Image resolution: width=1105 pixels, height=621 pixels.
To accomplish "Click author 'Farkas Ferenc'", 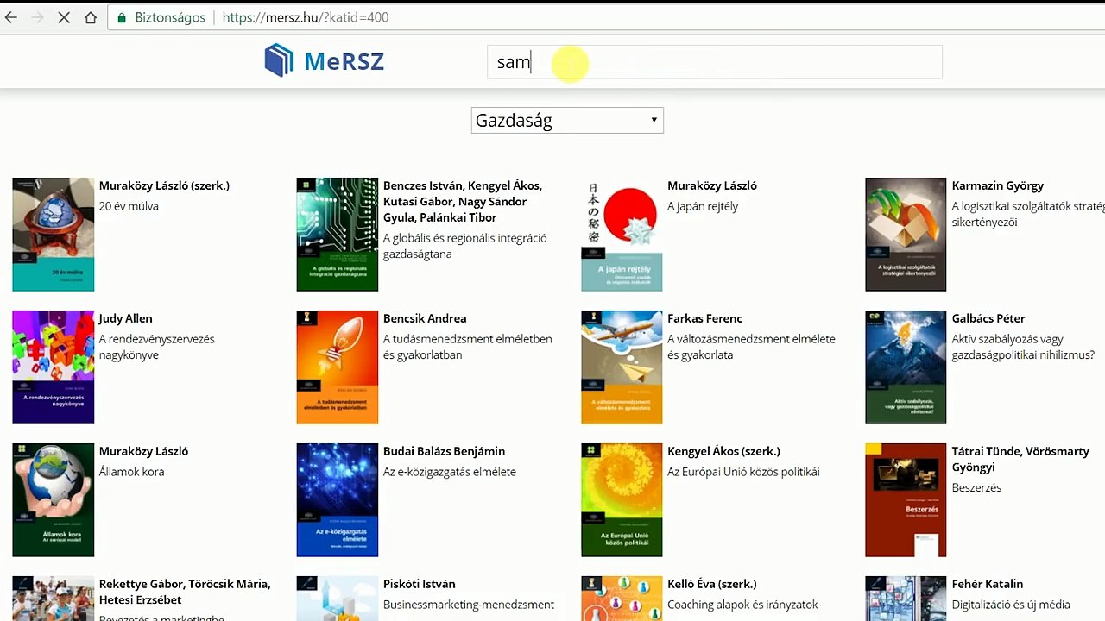I will [x=704, y=318].
